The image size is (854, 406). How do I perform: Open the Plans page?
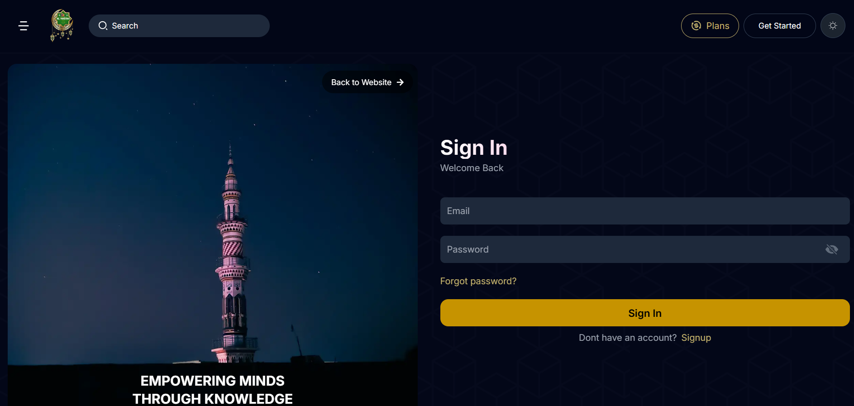pyautogui.click(x=710, y=26)
